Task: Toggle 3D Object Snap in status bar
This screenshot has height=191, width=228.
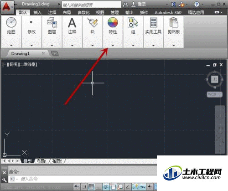Action: (x=120, y=186)
